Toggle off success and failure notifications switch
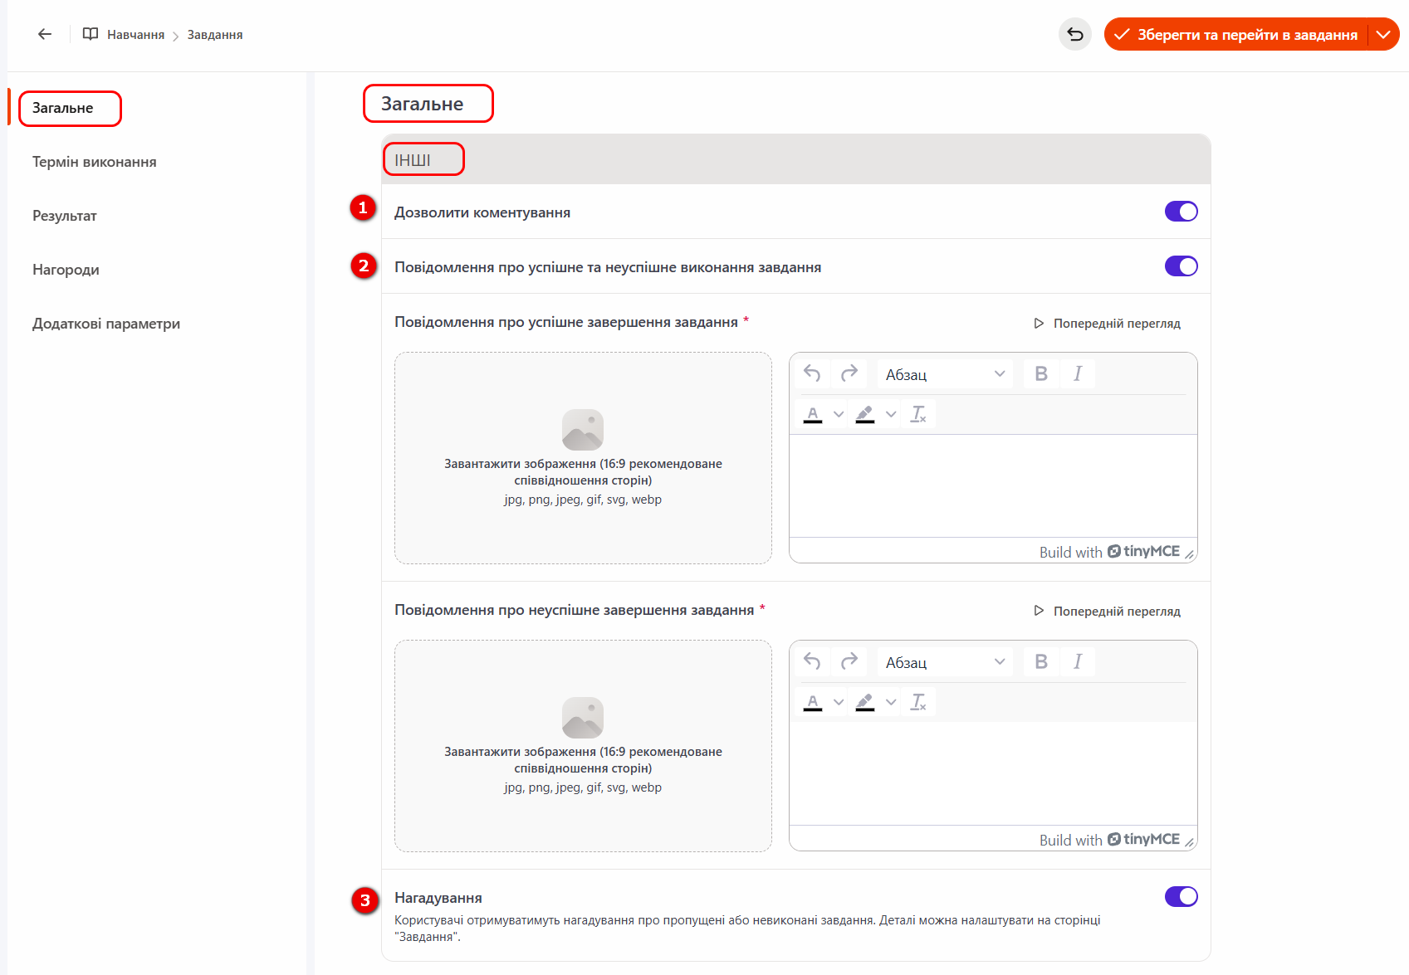Image resolution: width=1409 pixels, height=975 pixels. pos(1181,266)
